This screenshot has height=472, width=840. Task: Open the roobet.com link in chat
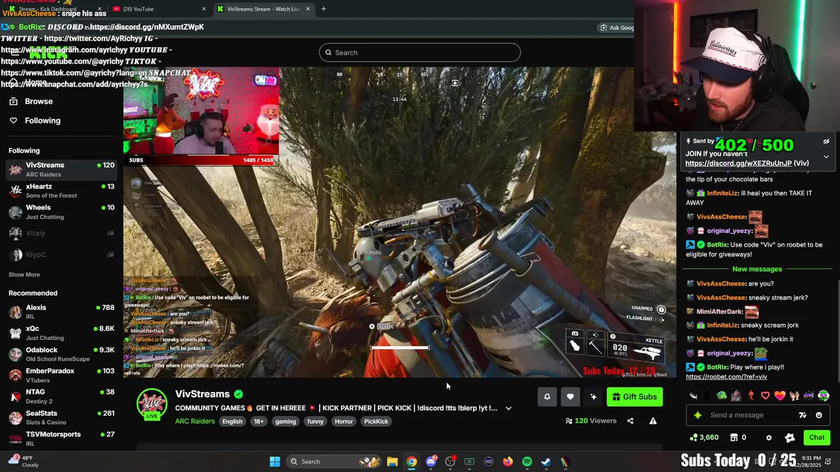(726, 377)
